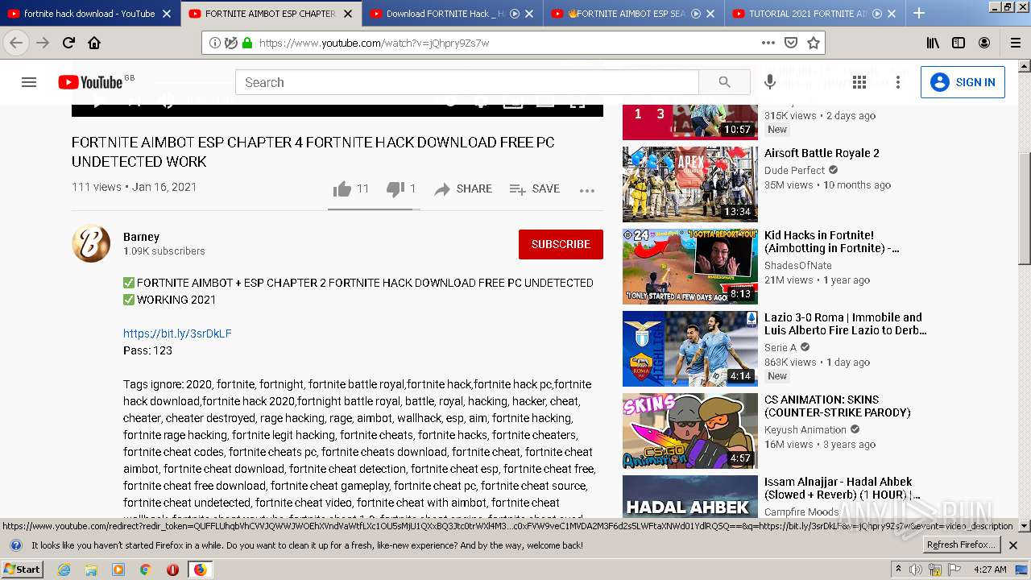Screen dimensions: 1031x580
Task: Open the Firefox account menu
Action: click(984, 43)
